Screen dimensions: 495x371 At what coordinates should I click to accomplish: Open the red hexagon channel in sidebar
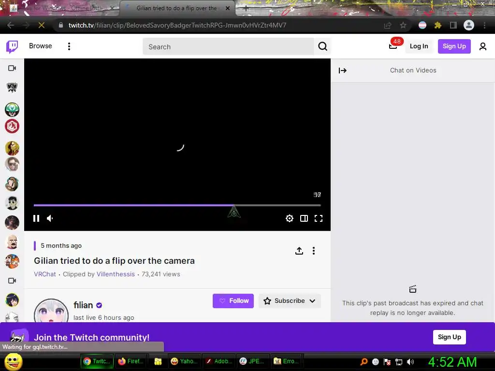coord(12,126)
